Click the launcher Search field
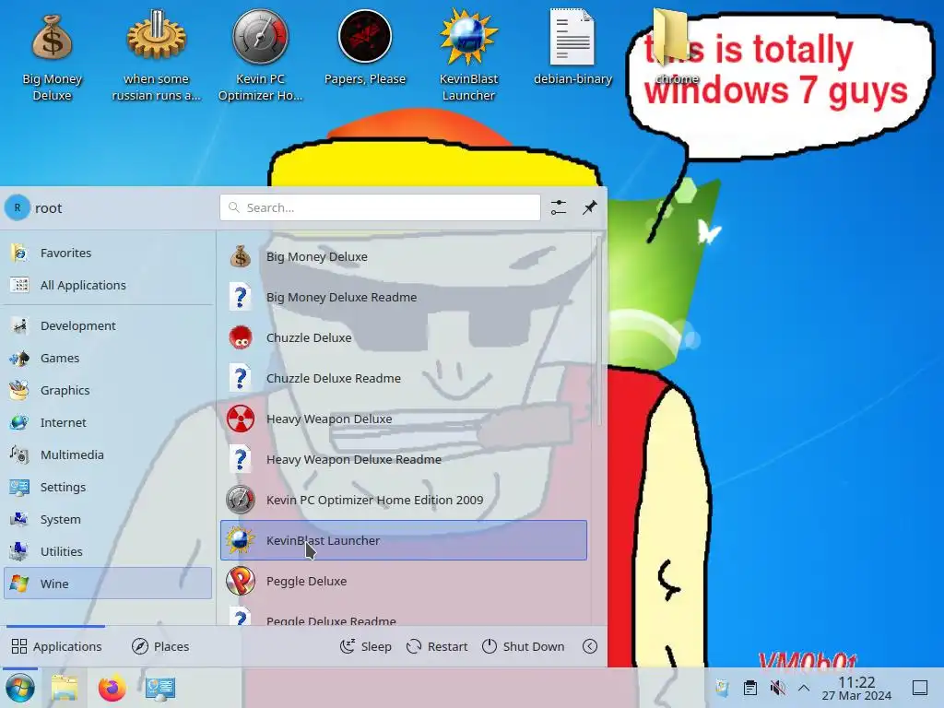Image resolution: width=944 pixels, height=708 pixels. pyautogui.click(x=380, y=207)
